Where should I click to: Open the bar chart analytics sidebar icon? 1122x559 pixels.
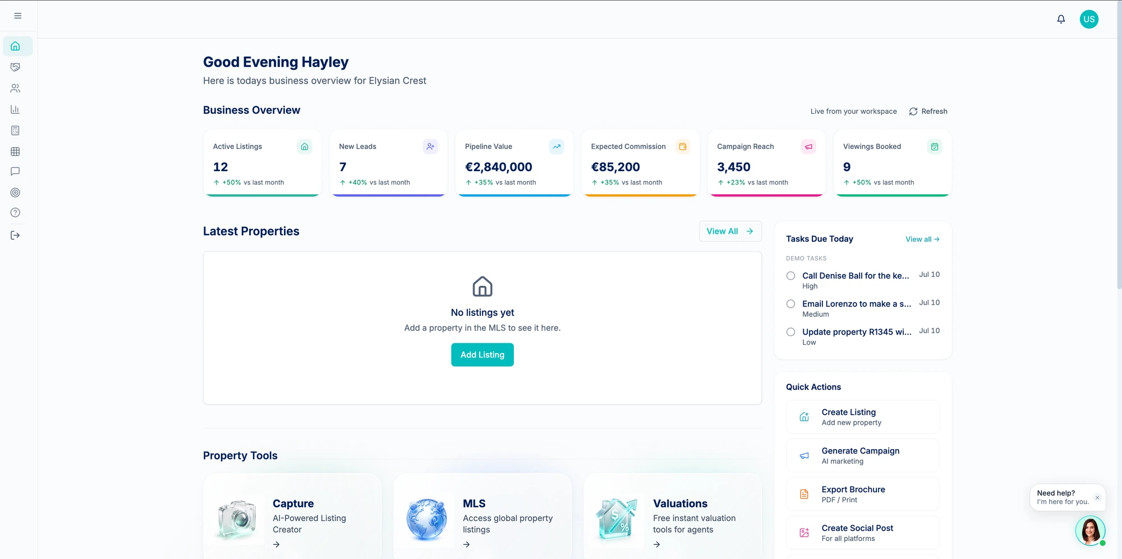[x=16, y=109]
